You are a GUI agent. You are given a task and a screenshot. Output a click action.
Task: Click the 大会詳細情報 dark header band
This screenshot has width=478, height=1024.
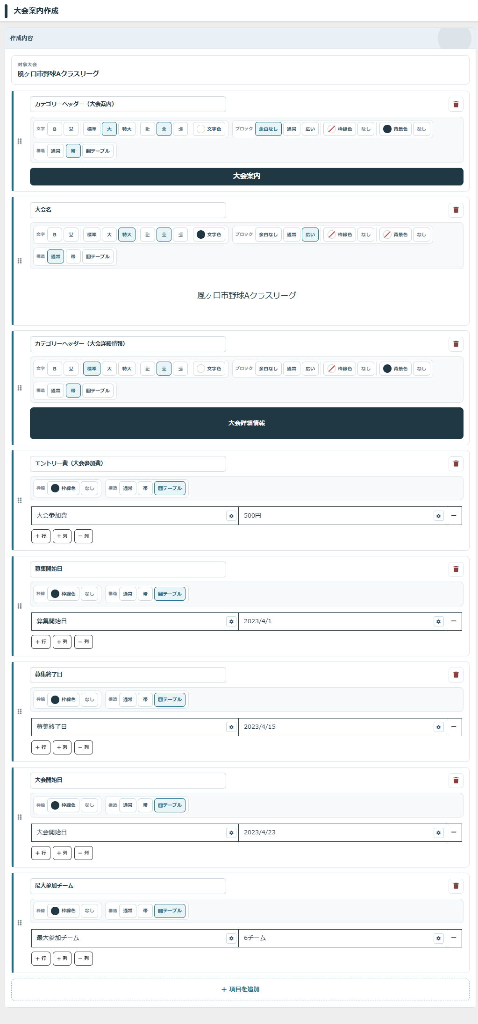click(247, 423)
